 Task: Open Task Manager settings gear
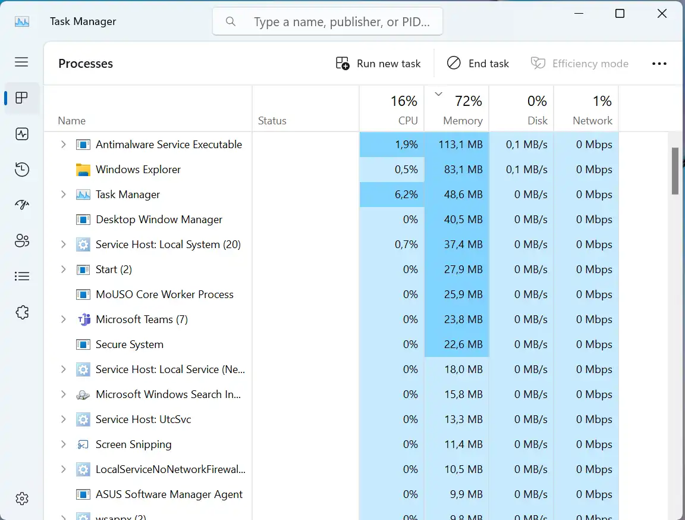(21, 499)
